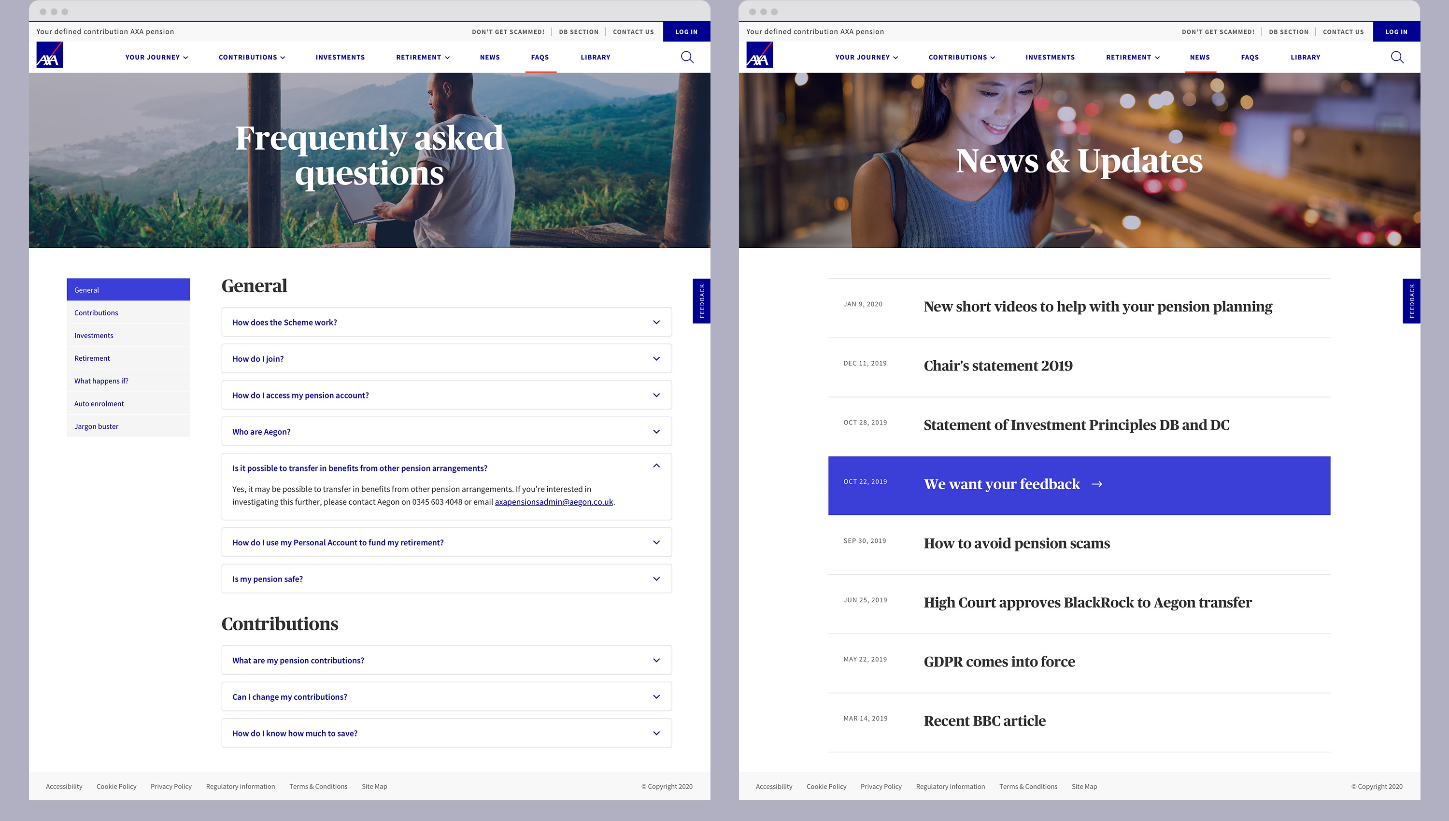Go to Library in FAQs window nav

pos(596,57)
